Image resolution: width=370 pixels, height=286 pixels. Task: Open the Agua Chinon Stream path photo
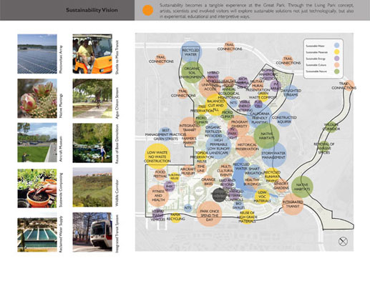tap(92, 99)
